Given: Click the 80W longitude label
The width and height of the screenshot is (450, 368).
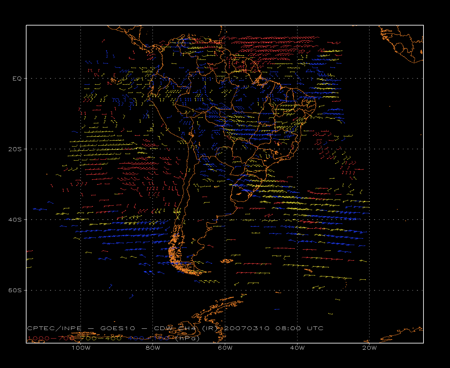Looking at the screenshot, I should (153, 348).
